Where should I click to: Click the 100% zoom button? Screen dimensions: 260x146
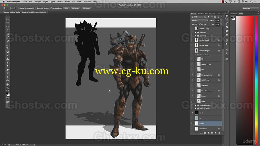click(66, 8)
